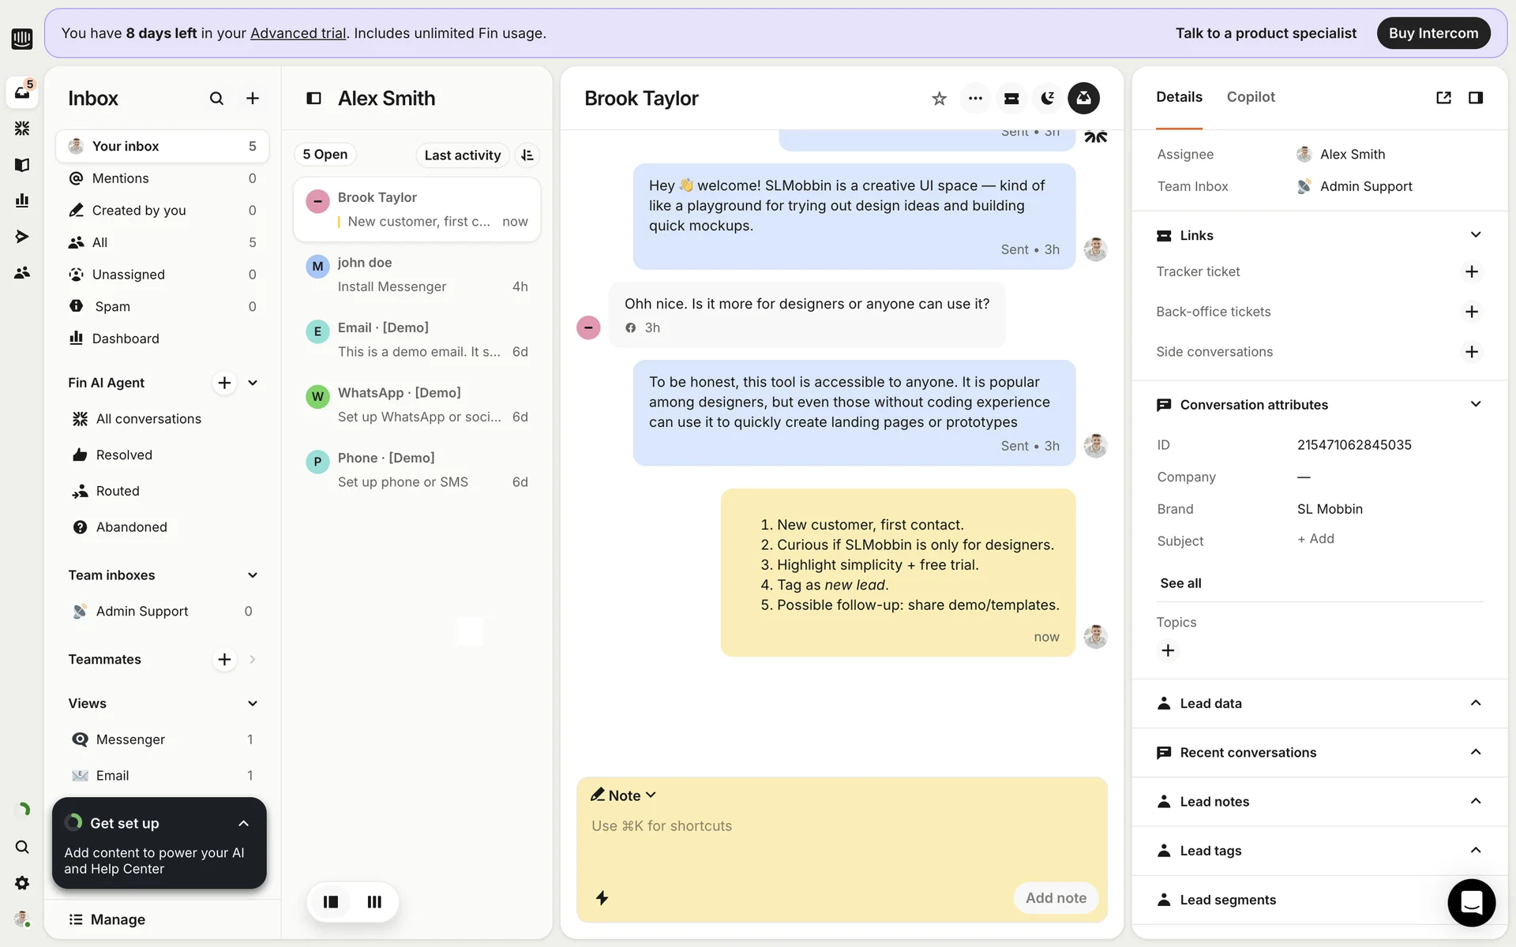
Task: Open settings gear in left sidebar
Action: click(22, 882)
